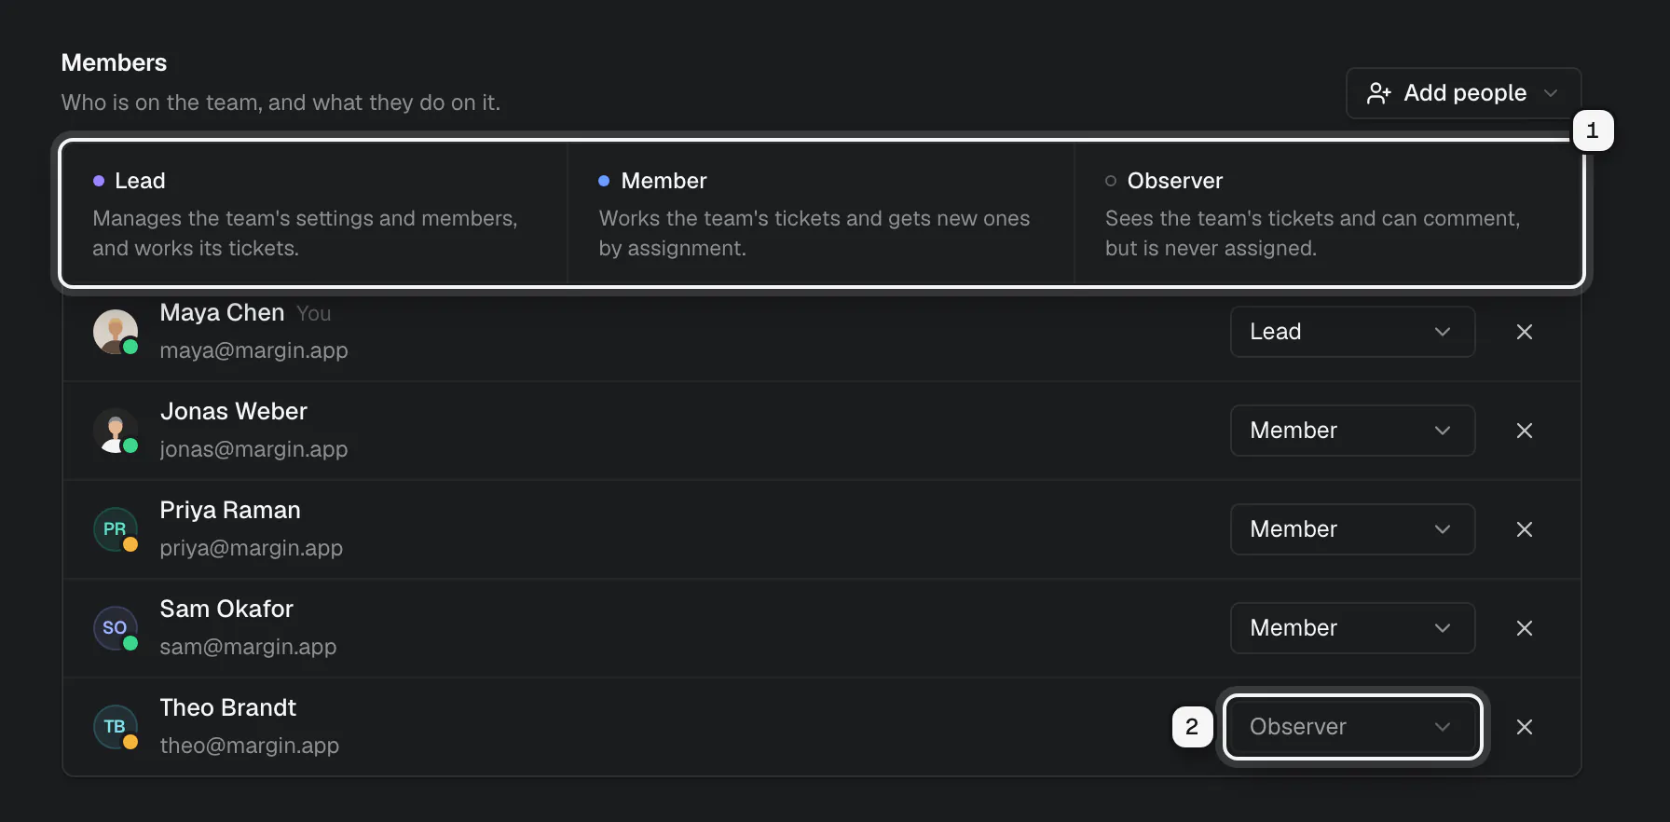Image resolution: width=1670 pixels, height=822 pixels.
Task: Select the name Sam Okafor
Action: pos(226,610)
